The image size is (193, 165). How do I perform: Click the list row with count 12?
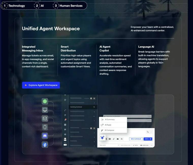point(83,116)
